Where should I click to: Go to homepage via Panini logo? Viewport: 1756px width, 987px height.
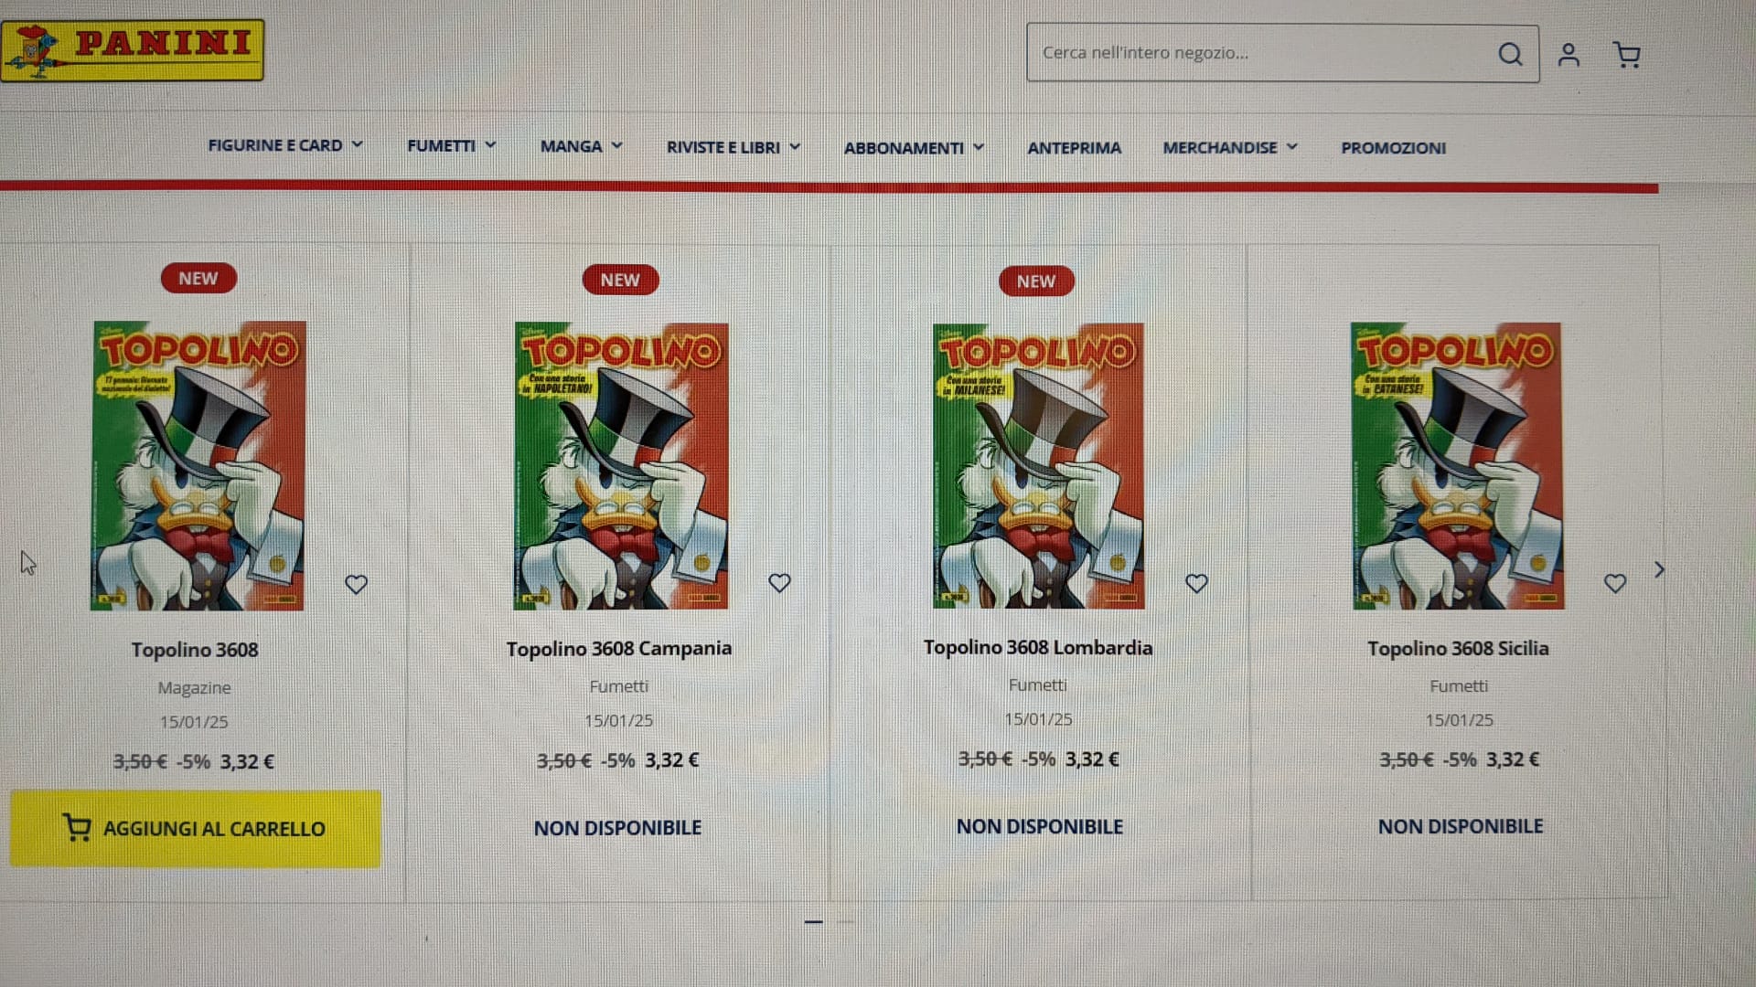[133, 50]
